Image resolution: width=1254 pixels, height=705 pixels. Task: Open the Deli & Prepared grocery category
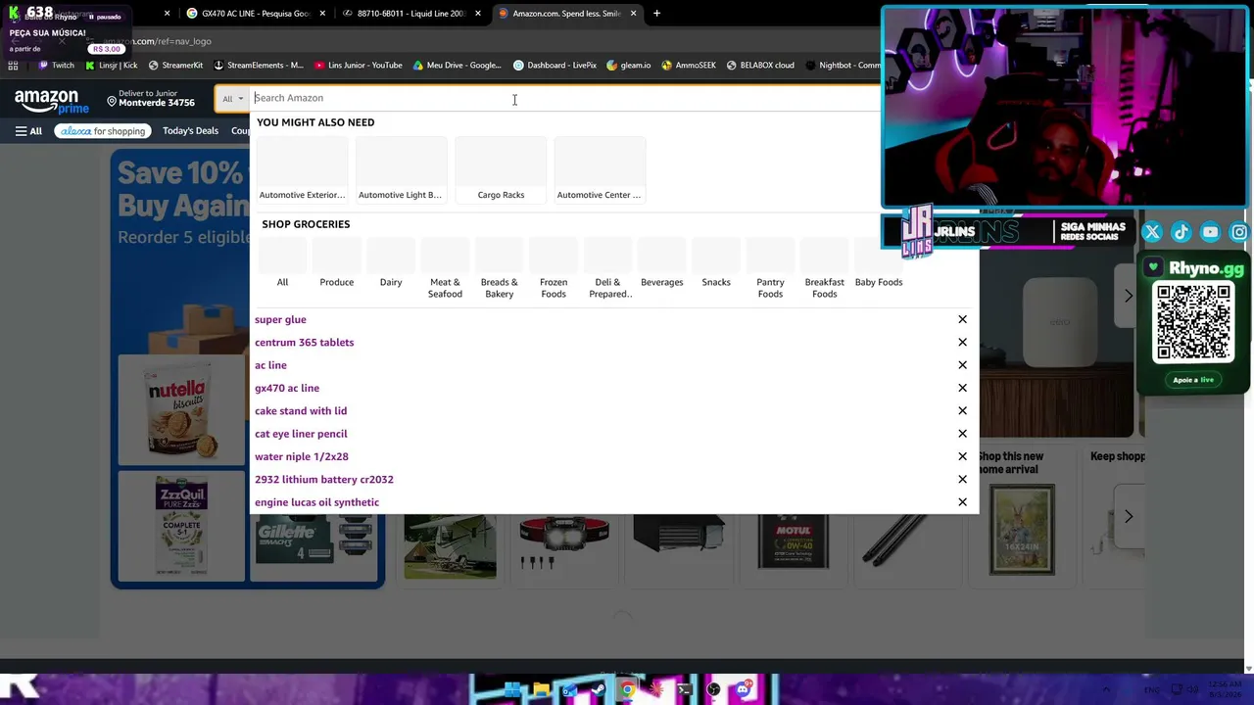(x=607, y=269)
